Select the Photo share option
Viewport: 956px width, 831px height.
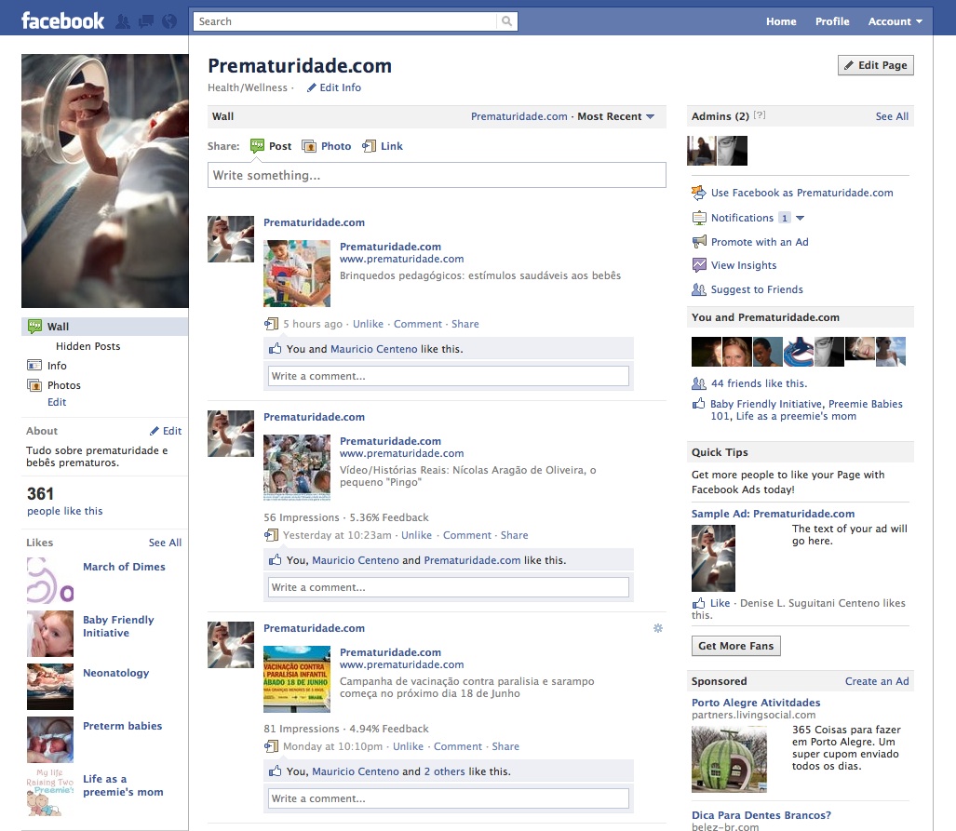[326, 146]
